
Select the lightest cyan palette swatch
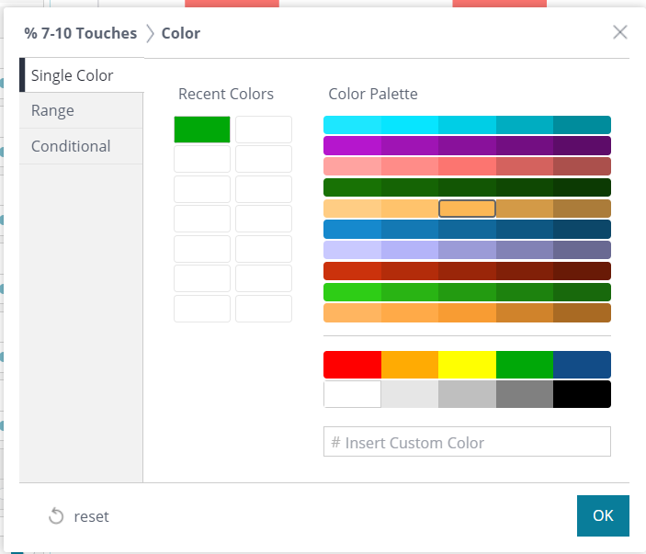click(352, 125)
